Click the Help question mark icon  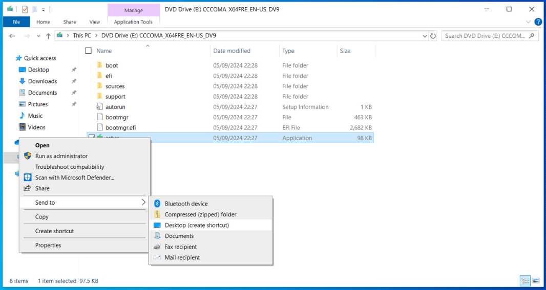pos(538,22)
